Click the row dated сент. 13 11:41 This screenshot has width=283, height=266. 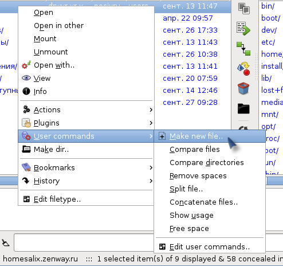[x=190, y=66]
